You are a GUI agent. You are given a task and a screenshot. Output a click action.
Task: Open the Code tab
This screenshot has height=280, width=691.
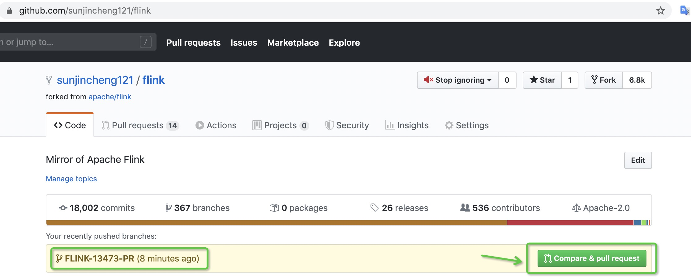pos(70,125)
